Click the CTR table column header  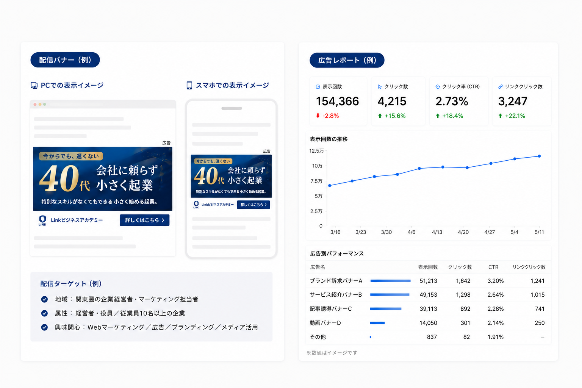493,267
